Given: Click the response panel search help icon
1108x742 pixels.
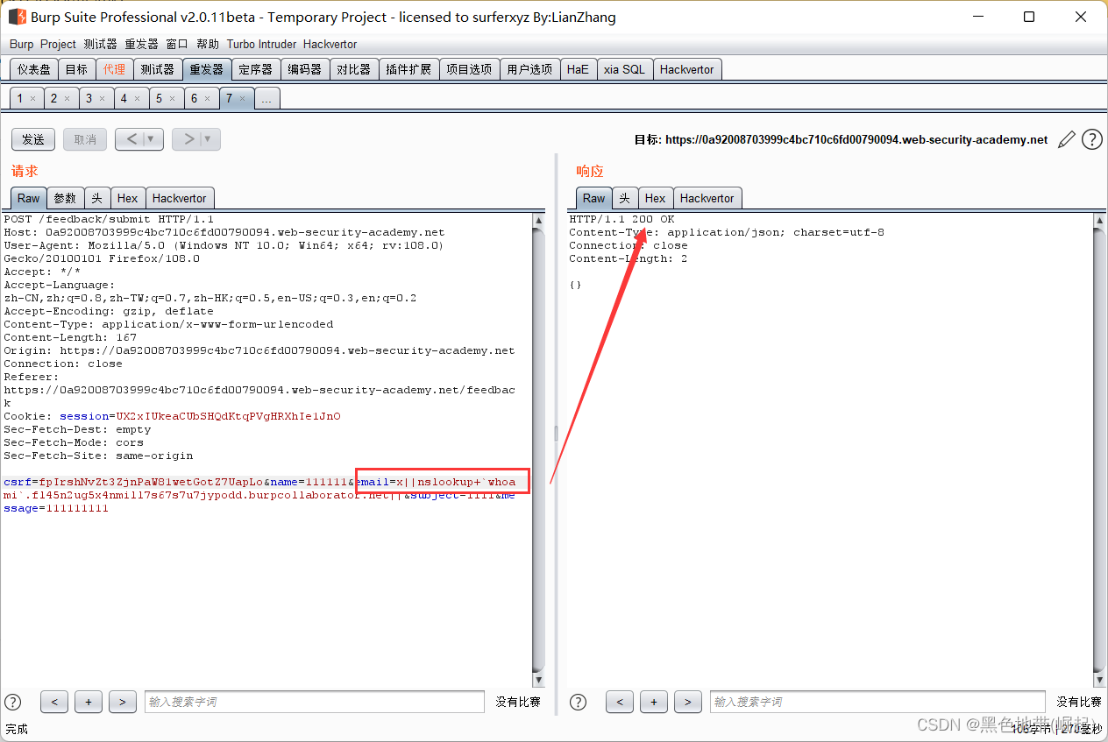Looking at the screenshot, I should 579,702.
